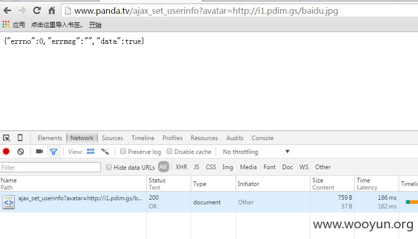Switch to large request rows view
This screenshot has height=239, width=418.
click(x=91, y=152)
